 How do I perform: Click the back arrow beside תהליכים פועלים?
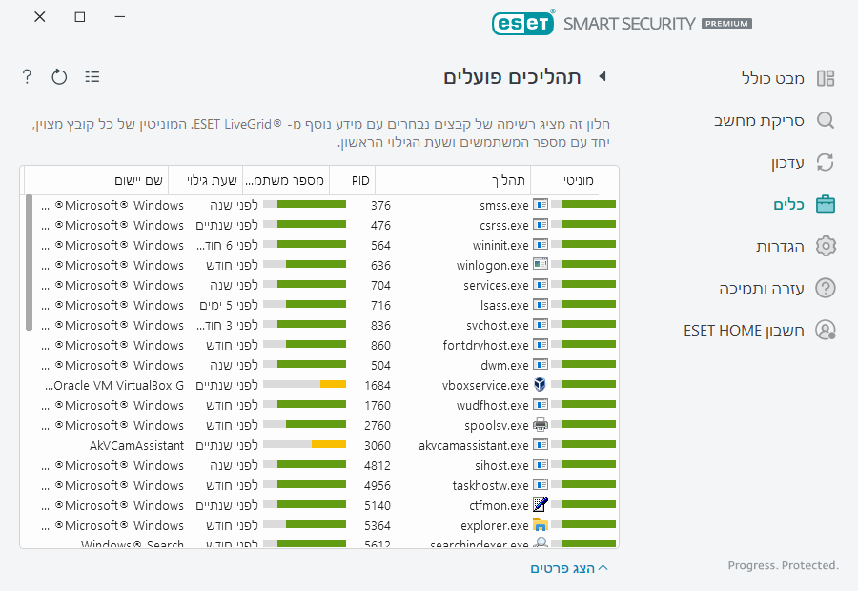pos(602,76)
